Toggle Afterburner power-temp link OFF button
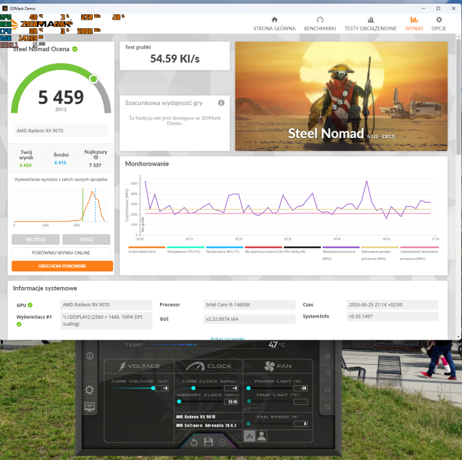Screen dimensions: 462x460 pyautogui.click(x=253, y=408)
